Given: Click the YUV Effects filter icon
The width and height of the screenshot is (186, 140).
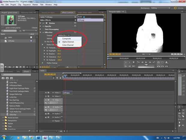Looking at the screenshot, I should [11, 78].
